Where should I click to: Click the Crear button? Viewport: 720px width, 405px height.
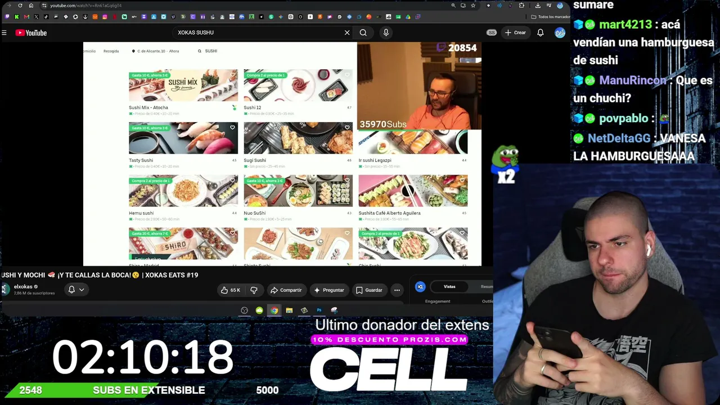[515, 33]
